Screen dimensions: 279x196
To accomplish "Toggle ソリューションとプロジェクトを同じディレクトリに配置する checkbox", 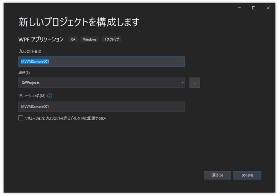I will pos(21,118).
